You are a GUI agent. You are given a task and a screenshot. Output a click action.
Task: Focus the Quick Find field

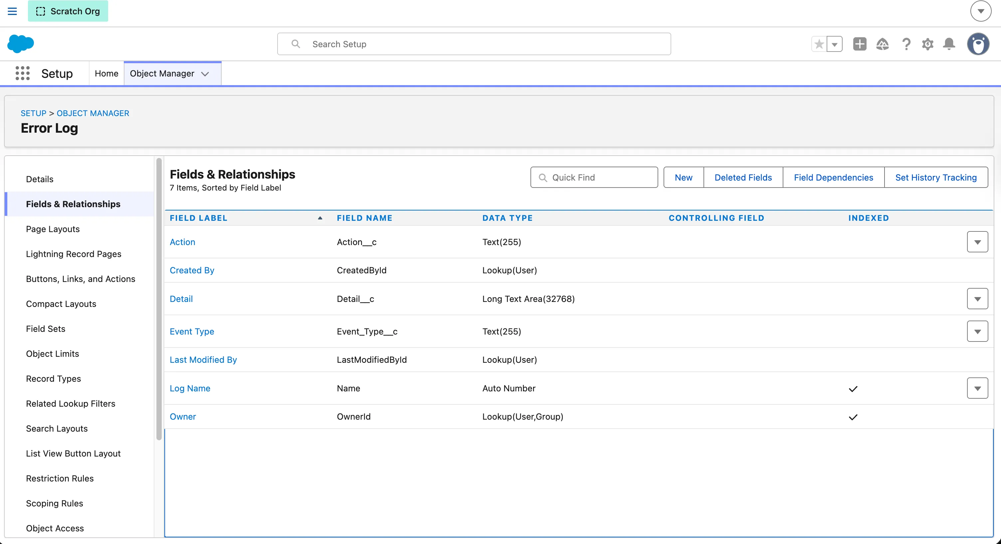(594, 178)
